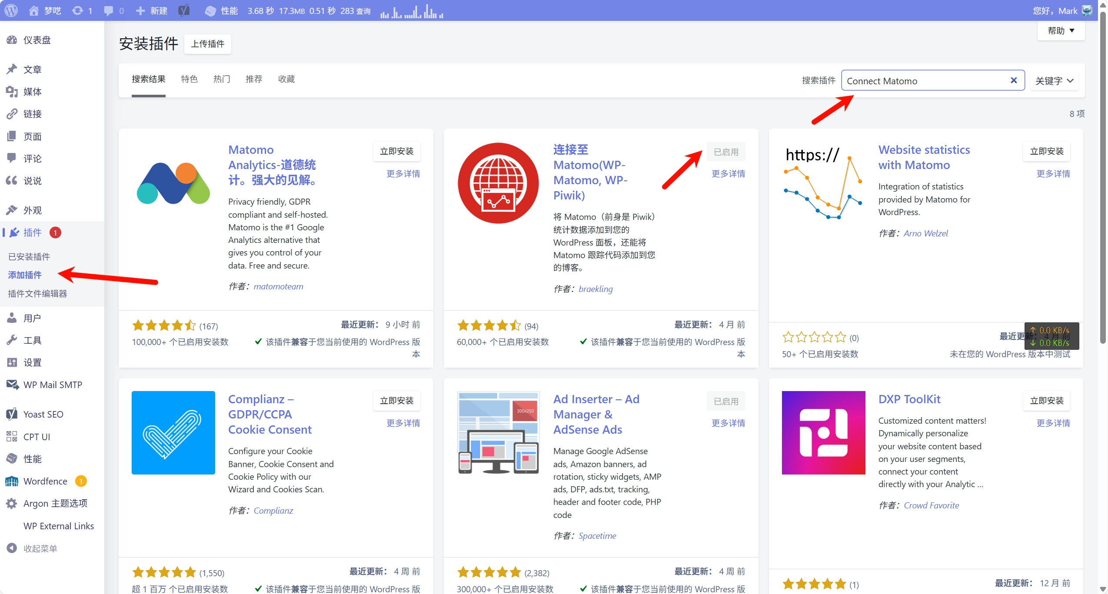Open the Mark user avatar
Screen dimensions: 1108x594
tap(1087, 10)
